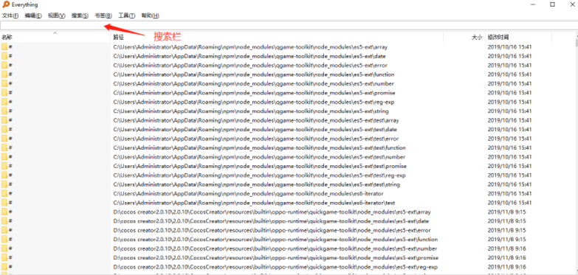Select folder icon for D: quickgame-toolkit es5-ext\date
This screenshot has height=275, width=578.
(x=4, y=221)
